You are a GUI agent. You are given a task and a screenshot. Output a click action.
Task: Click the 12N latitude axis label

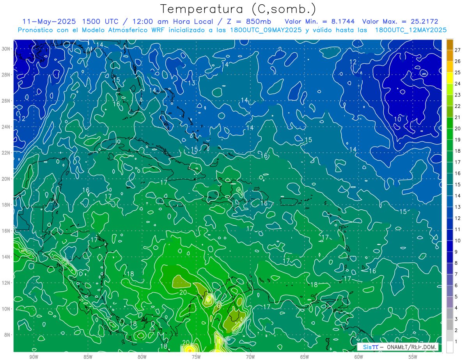(6, 283)
